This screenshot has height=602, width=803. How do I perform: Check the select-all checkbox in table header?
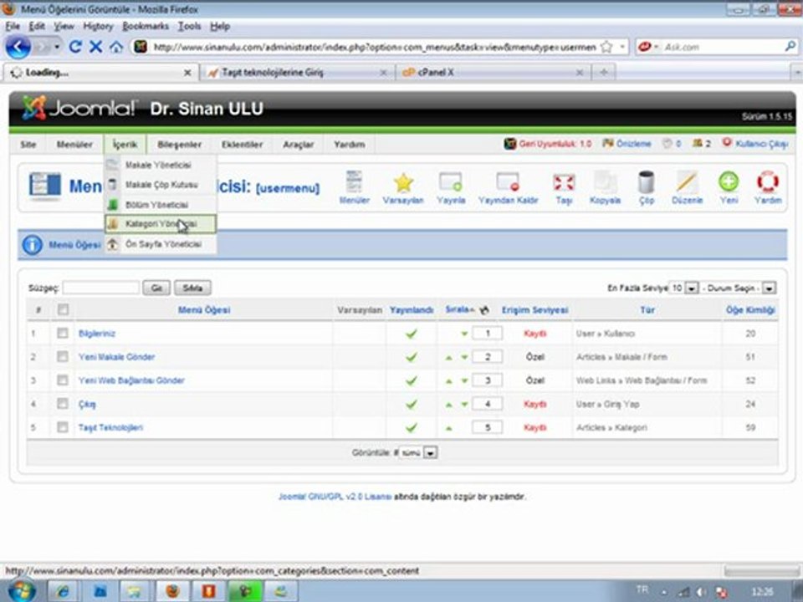coord(63,309)
